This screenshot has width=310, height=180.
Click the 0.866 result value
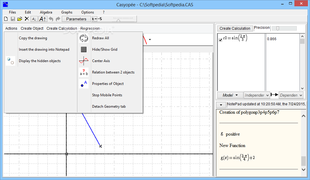click(272, 39)
